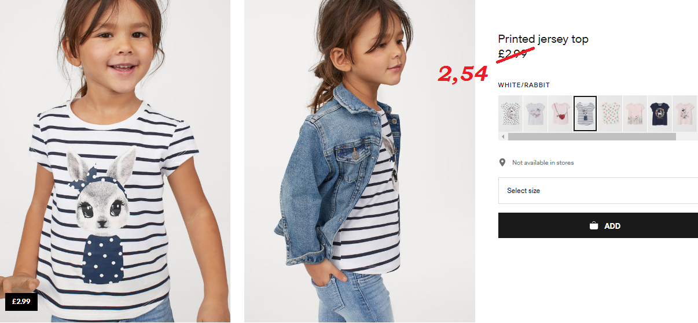
Task: Click the shopping bag icon on ADD
Action: point(594,226)
